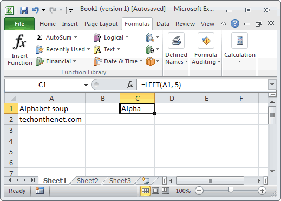Open the Insert Function dialog
281x201 pixels.
point(19,50)
